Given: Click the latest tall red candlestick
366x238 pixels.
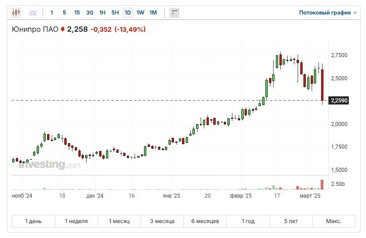Looking at the screenshot, I should coord(323,85).
